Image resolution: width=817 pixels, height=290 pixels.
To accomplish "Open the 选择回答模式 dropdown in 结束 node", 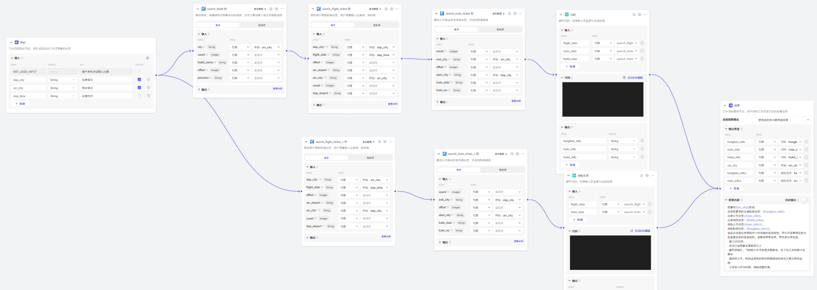I will pos(784,120).
